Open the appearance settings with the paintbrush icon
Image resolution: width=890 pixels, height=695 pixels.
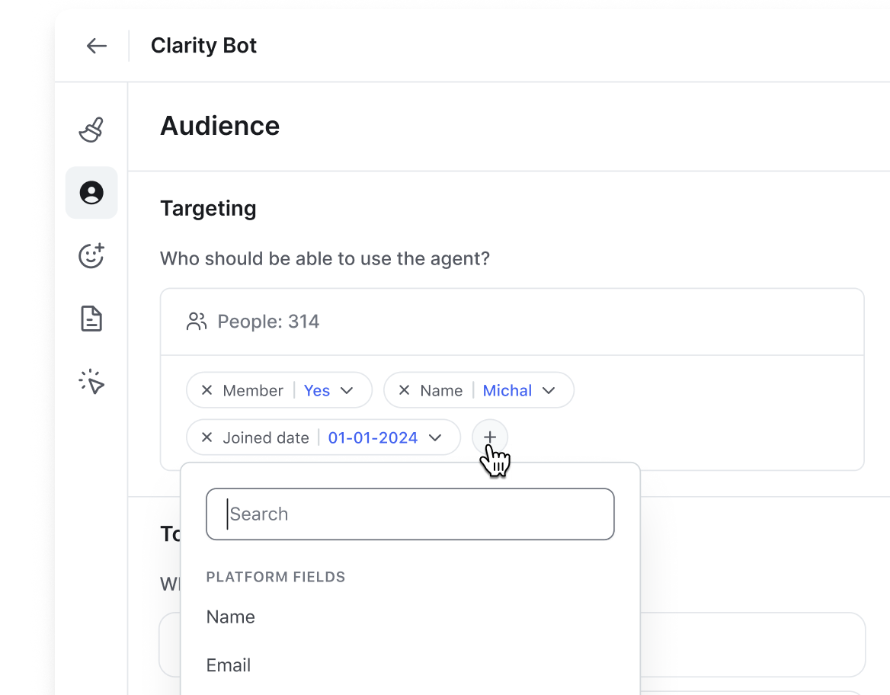pyautogui.click(x=91, y=129)
